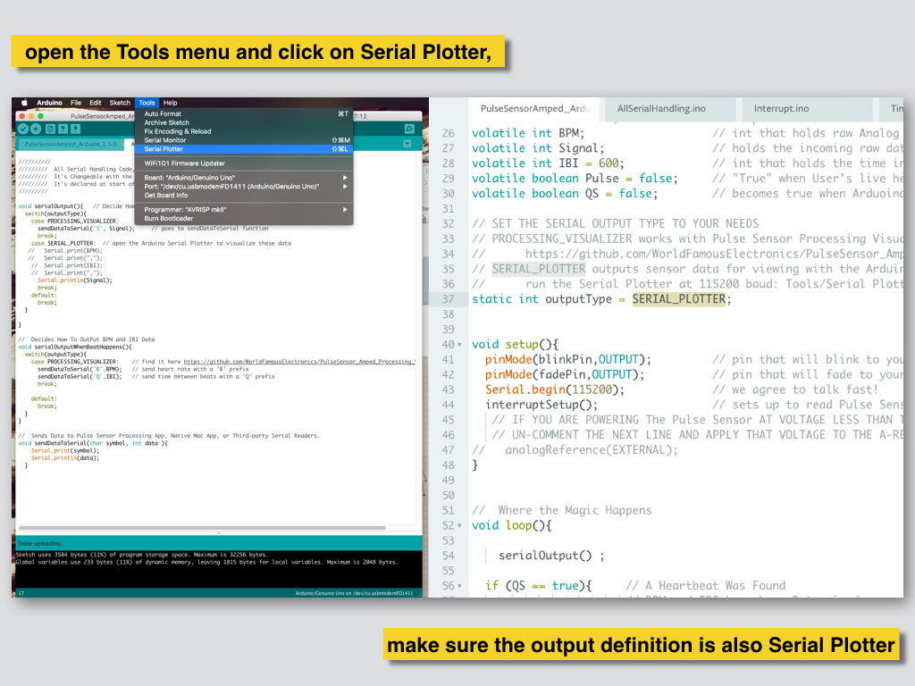
Task: Click 'volatile int IBI = 600;' line
Action: click(x=548, y=163)
